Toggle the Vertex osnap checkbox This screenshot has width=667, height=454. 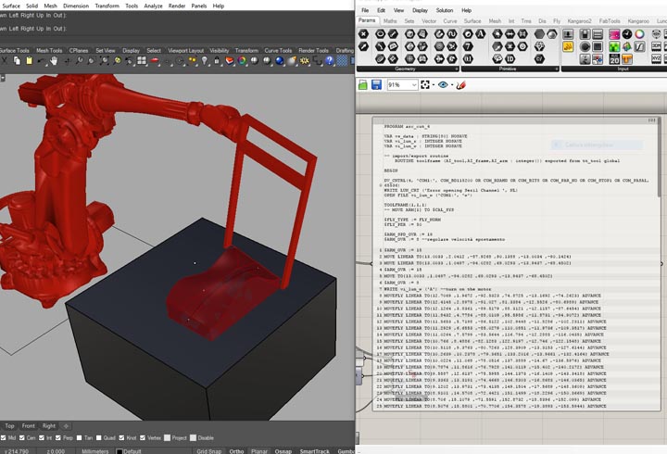tap(143, 438)
